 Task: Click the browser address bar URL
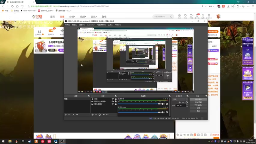click(81, 6)
